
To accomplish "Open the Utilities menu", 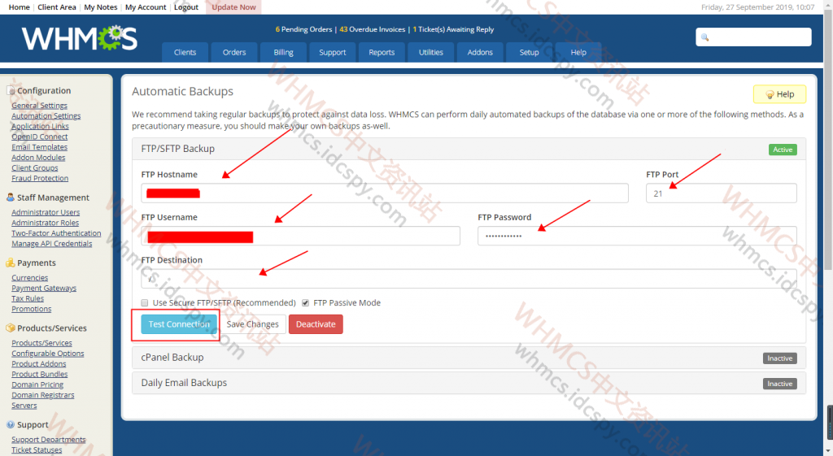I will [x=431, y=52].
